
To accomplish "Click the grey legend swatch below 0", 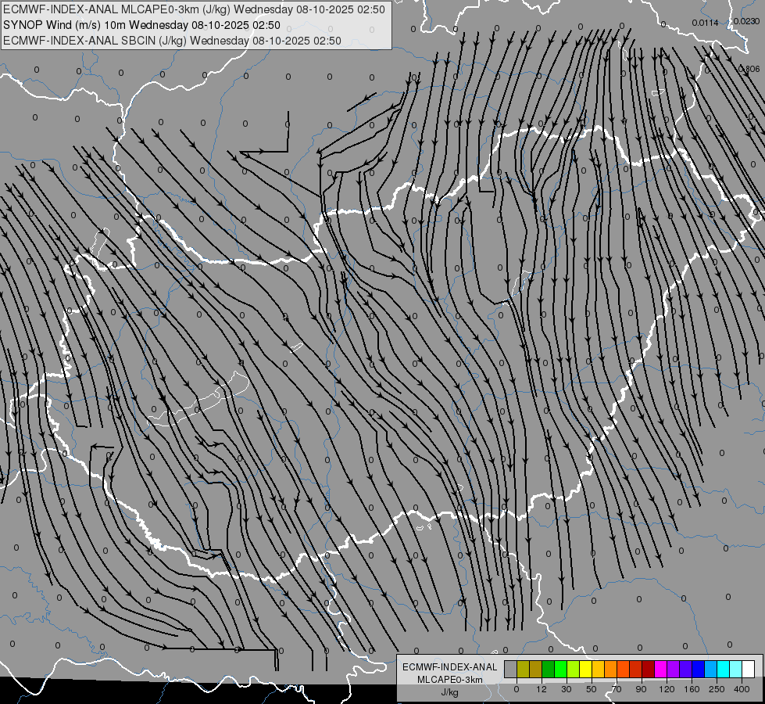I will coord(511,669).
